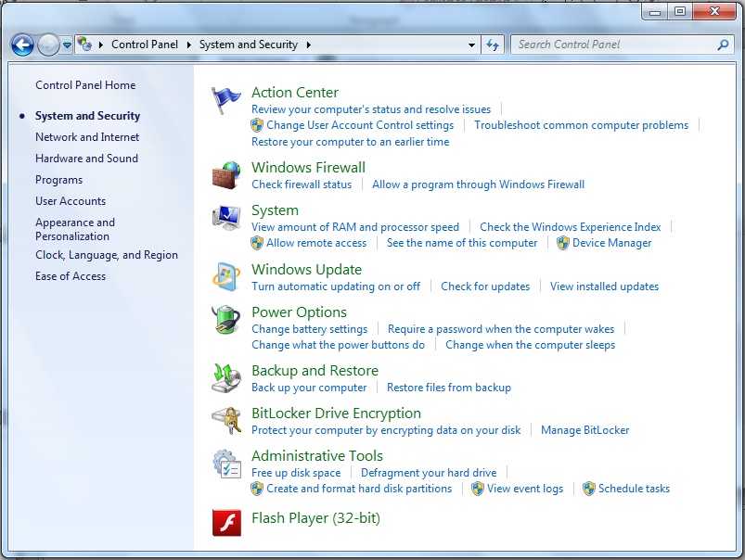Screen dimensions: 745x560
Task: Click Allow a program through Windows Firewall
Action: point(478,185)
